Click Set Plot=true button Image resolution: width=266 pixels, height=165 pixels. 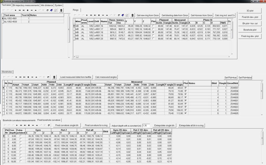[230, 78]
